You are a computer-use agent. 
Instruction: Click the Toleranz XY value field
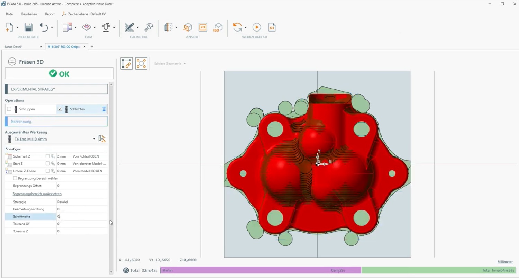click(81, 224)
